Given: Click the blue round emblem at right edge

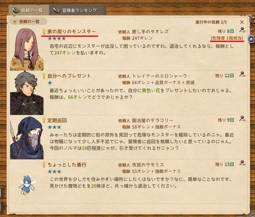Looking at the screenshot, I should coord(251,39).
